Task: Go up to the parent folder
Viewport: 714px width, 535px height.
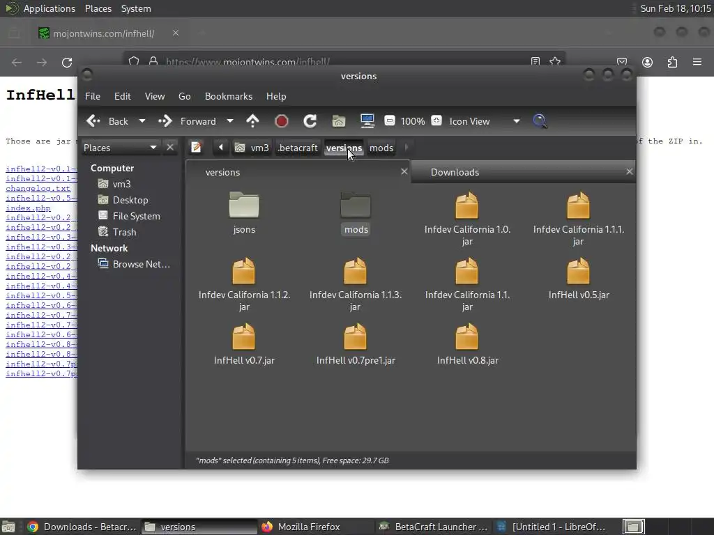Action: tap(252, 121)
